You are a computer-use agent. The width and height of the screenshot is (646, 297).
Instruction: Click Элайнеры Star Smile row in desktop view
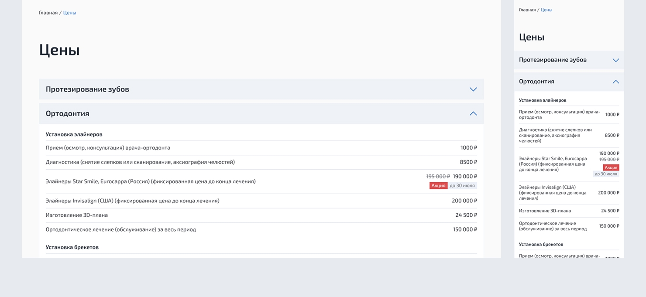[x=261, y=181]
